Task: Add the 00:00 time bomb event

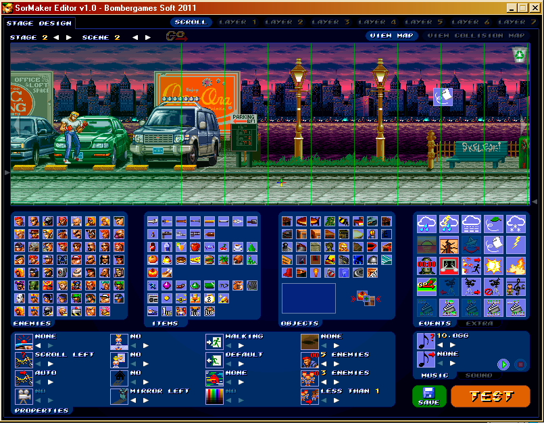Action: (426, 266)
